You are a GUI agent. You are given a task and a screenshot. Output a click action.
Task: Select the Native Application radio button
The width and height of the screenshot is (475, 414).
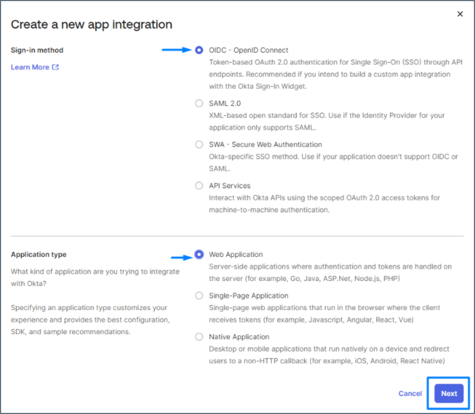(x=199, y=337)
